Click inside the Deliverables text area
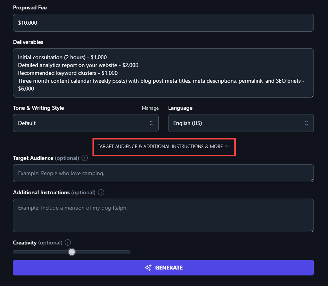The image size is (328, 286). tap(163, 73)
